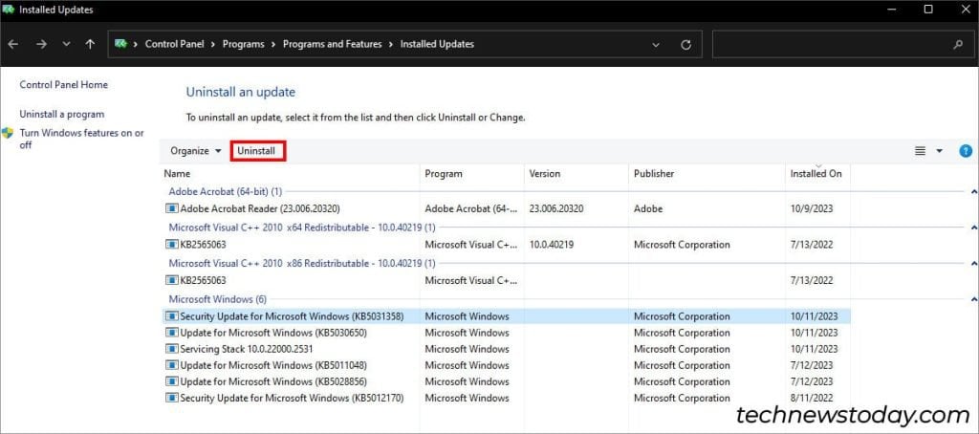Open the Help question mark icon
979x434 pixels.
click(x=966, y=150)
